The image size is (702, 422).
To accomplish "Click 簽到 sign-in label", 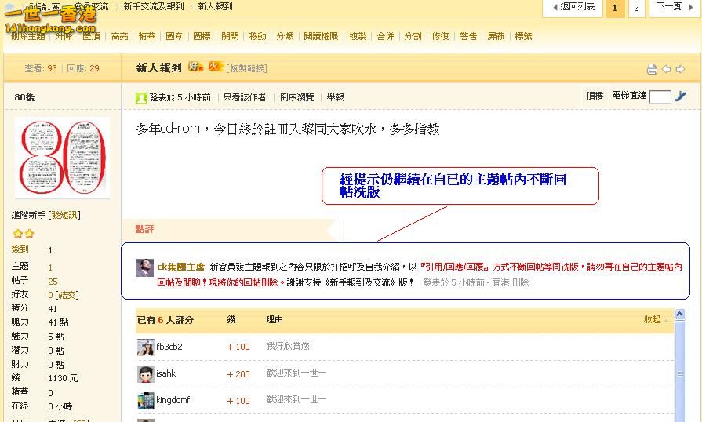I will (20, 249).
